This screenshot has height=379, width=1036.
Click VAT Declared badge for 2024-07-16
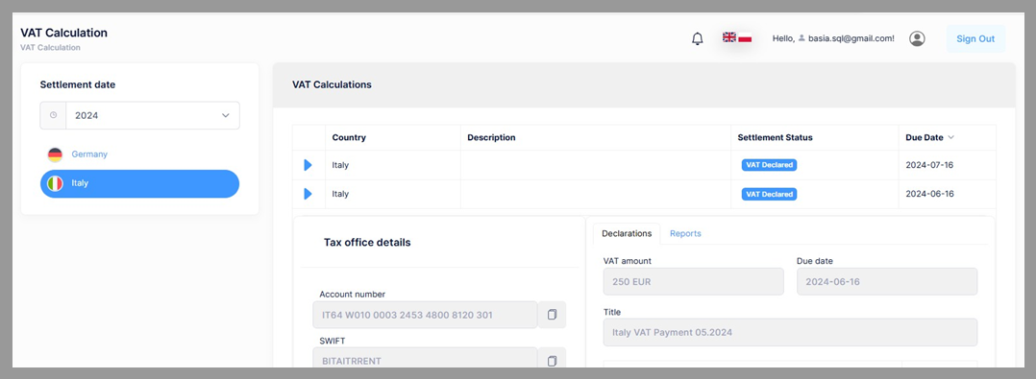769,165
